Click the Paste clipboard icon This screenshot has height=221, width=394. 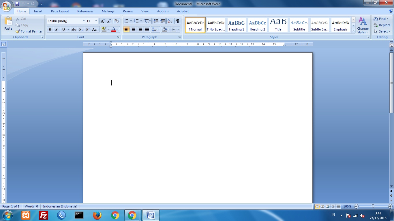tap(8, 21)
